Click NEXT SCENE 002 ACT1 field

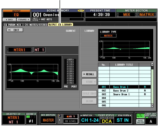point(50,19)
